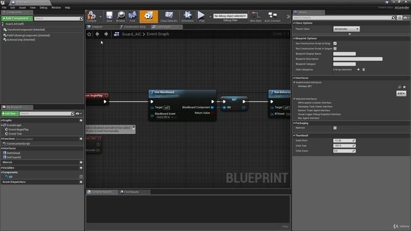
Task: Select TransformComponent (Inherited) in components list
Action: pos(26,30)
